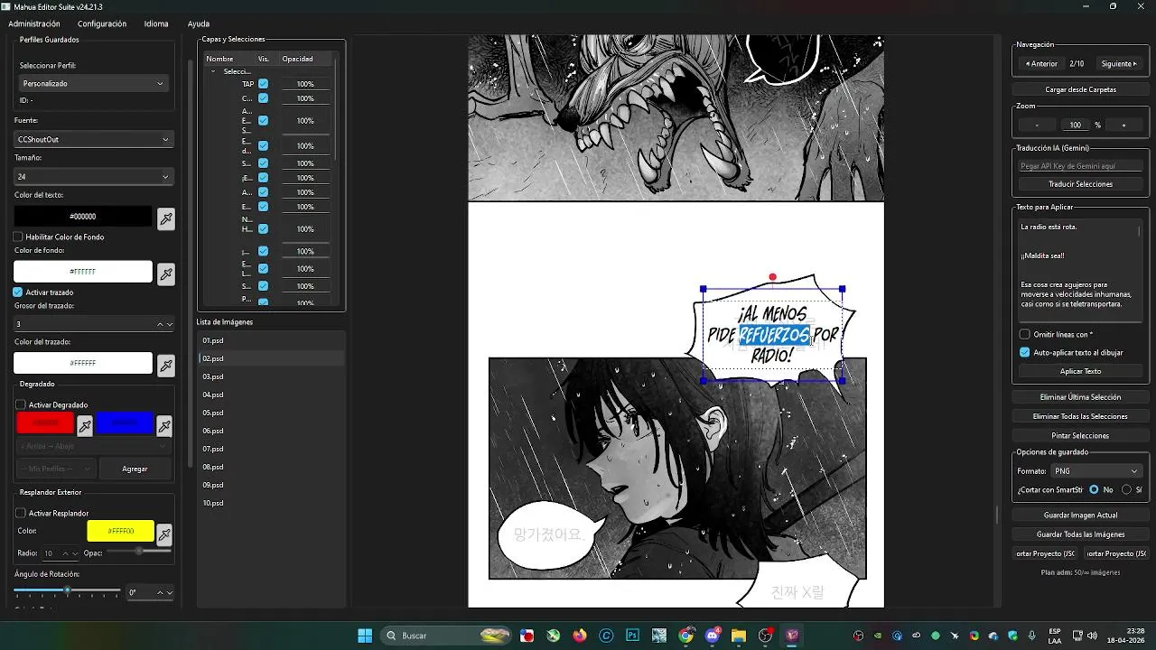Open Discord from the taskbar
Image resolution: width=1156 pixels, height=650 pixels.
pos(713,636)
